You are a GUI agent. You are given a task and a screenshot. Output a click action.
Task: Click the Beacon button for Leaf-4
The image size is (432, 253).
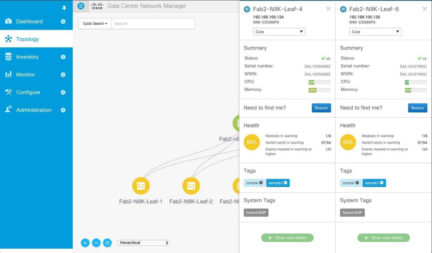click(x=322, y=108)
